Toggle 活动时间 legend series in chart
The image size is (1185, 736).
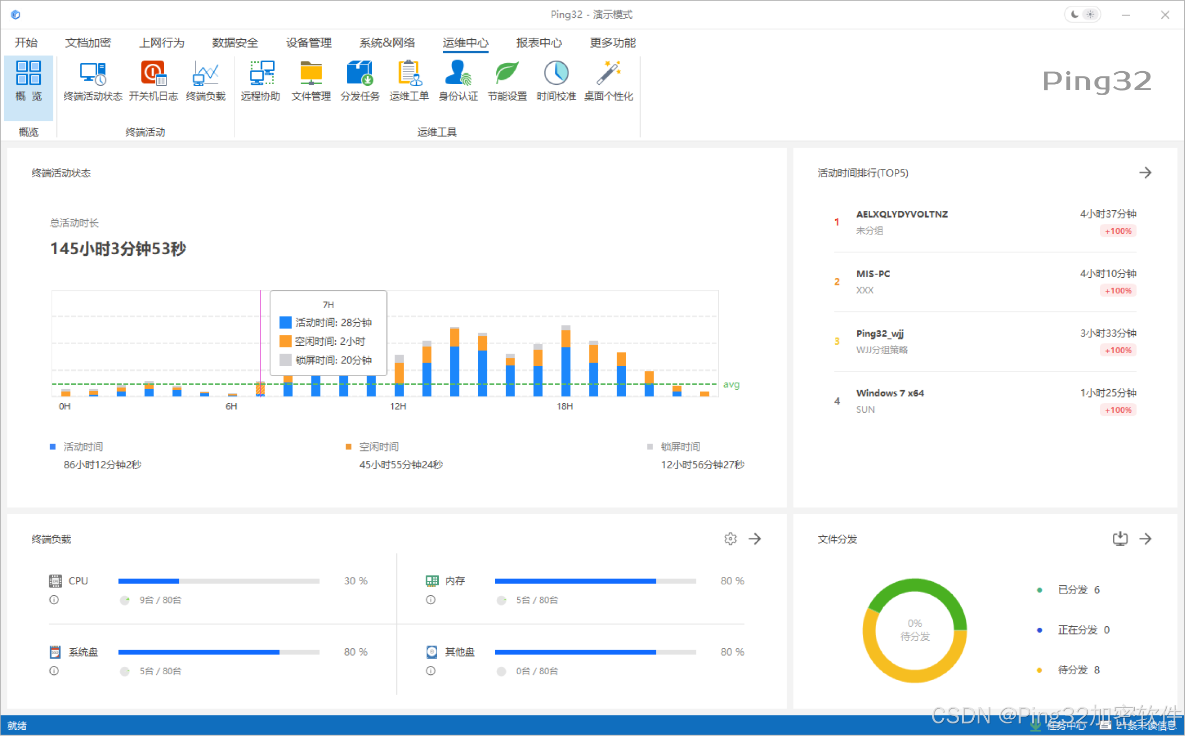point(82,447)
